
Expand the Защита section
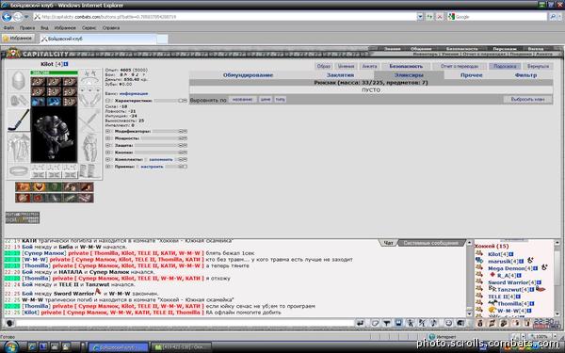[x=107, y=146]
